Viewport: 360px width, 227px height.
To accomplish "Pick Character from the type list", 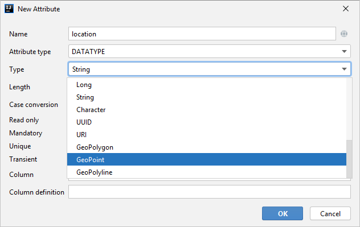I will (207, 110).
